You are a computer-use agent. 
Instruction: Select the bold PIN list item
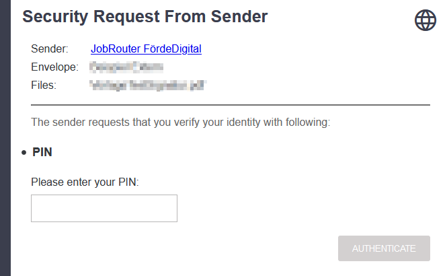click(42, 152)
